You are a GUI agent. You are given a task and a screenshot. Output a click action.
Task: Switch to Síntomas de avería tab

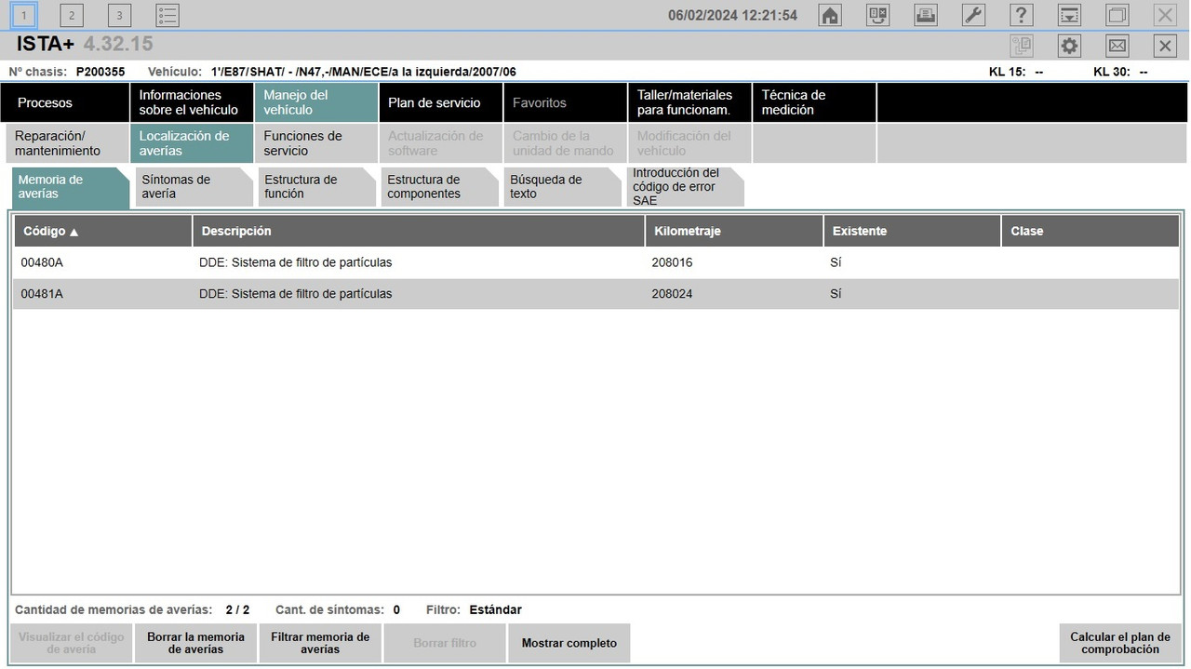pos(194,187)
